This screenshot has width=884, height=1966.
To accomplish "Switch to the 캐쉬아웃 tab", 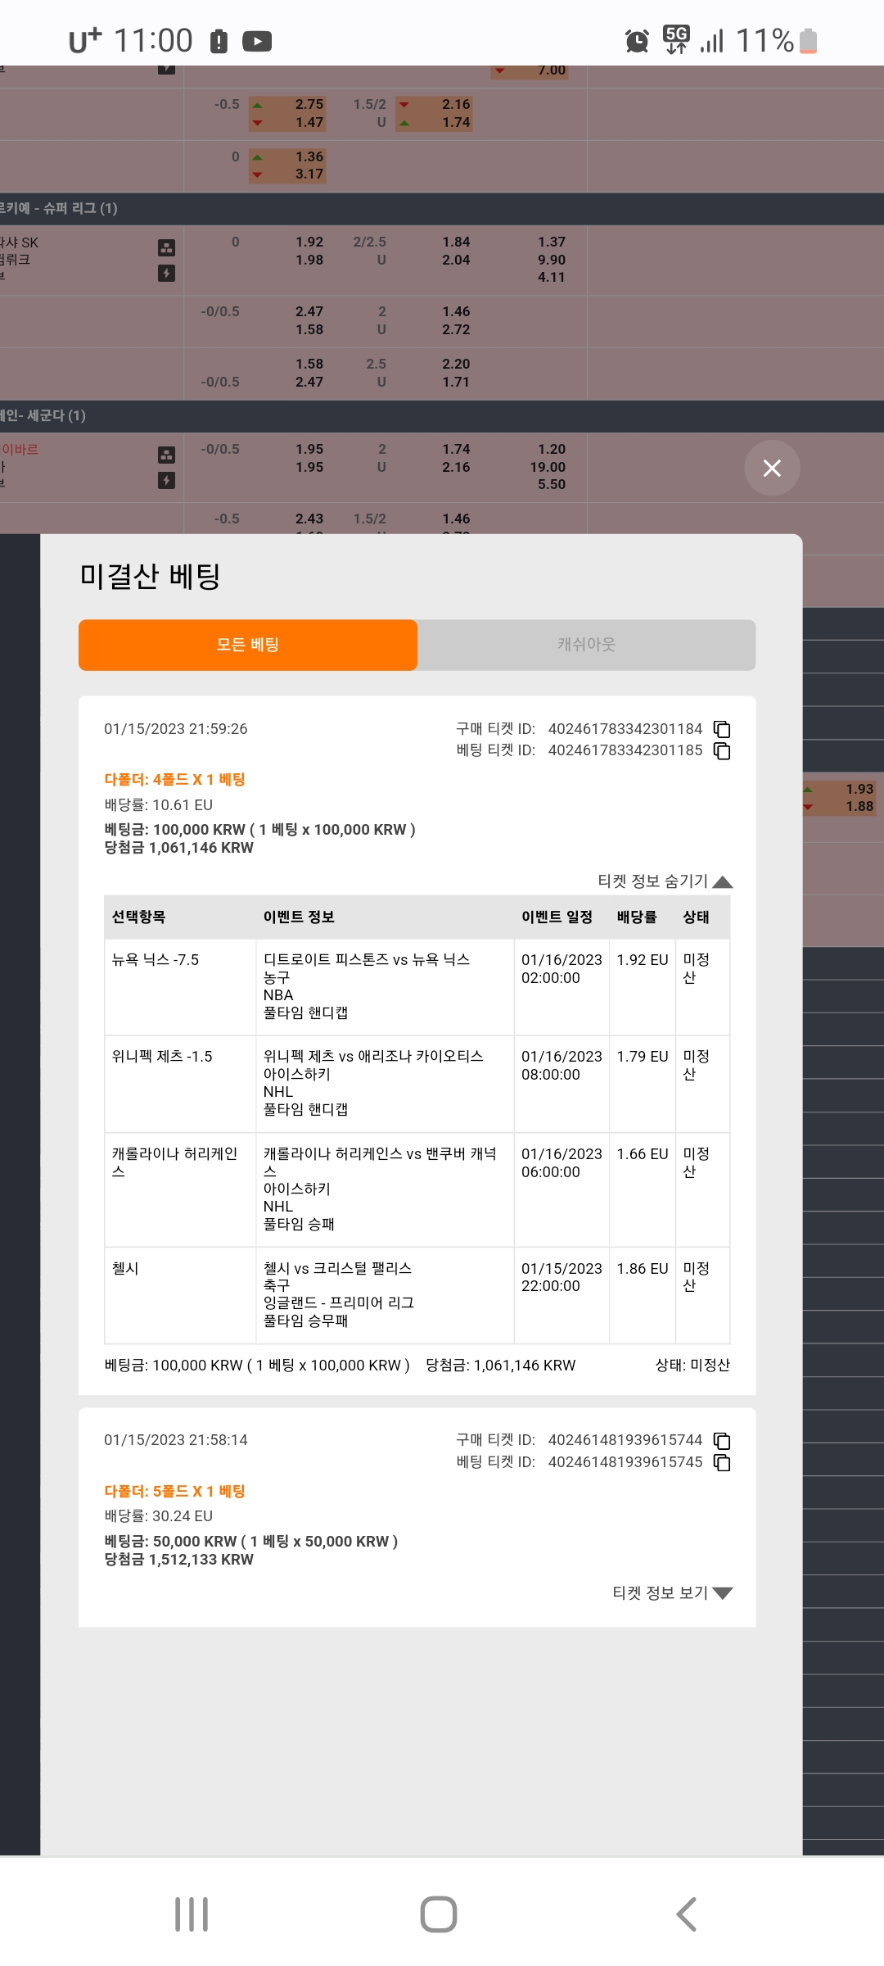I will [x=586, y=645].
